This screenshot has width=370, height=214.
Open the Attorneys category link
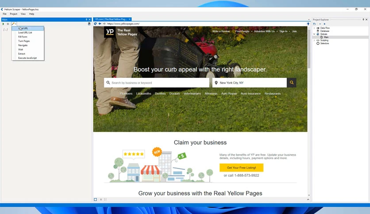tap(211, 94)
